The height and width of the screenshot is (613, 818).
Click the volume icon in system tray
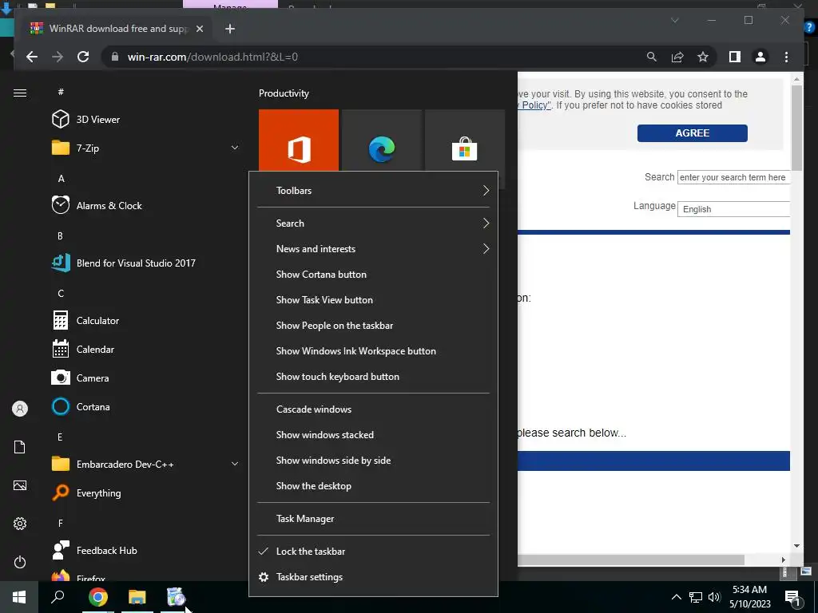tap(713, 597)
